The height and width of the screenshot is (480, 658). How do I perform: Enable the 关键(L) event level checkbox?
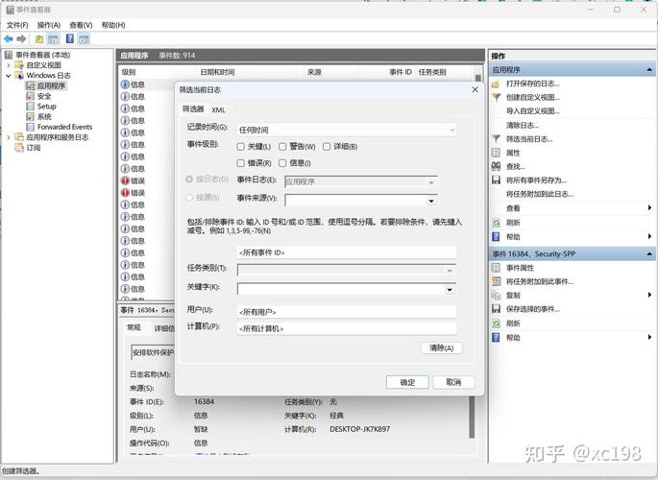coord(241,147)
